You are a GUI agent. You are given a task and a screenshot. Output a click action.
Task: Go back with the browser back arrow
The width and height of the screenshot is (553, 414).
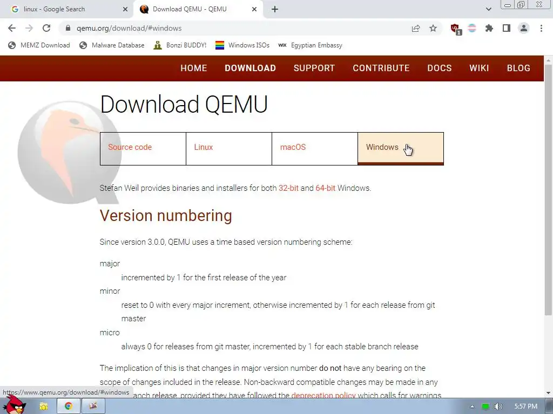tap(12, 28)
